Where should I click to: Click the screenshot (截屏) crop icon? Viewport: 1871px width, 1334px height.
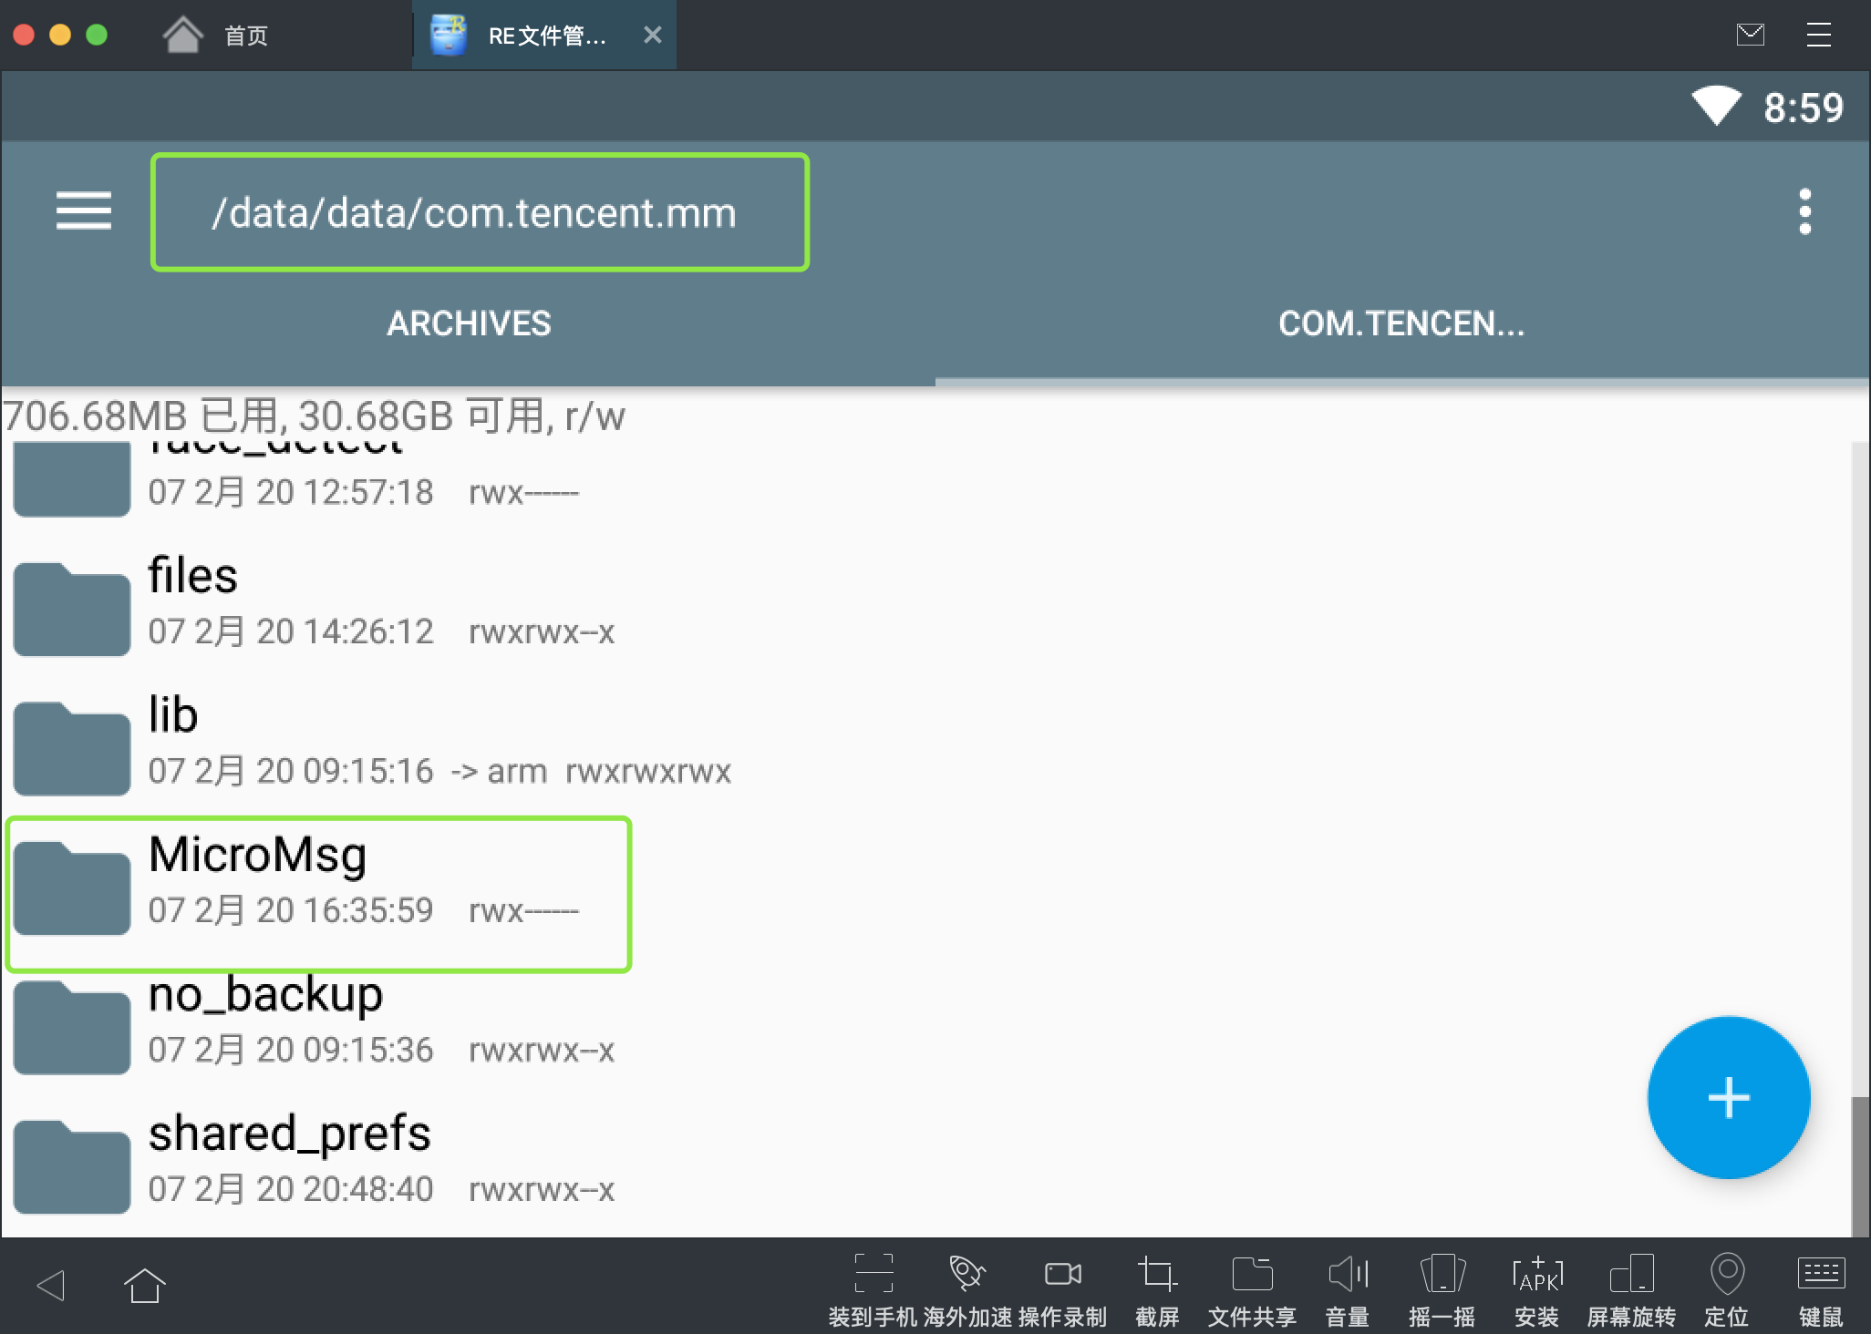[1157, 1274]
